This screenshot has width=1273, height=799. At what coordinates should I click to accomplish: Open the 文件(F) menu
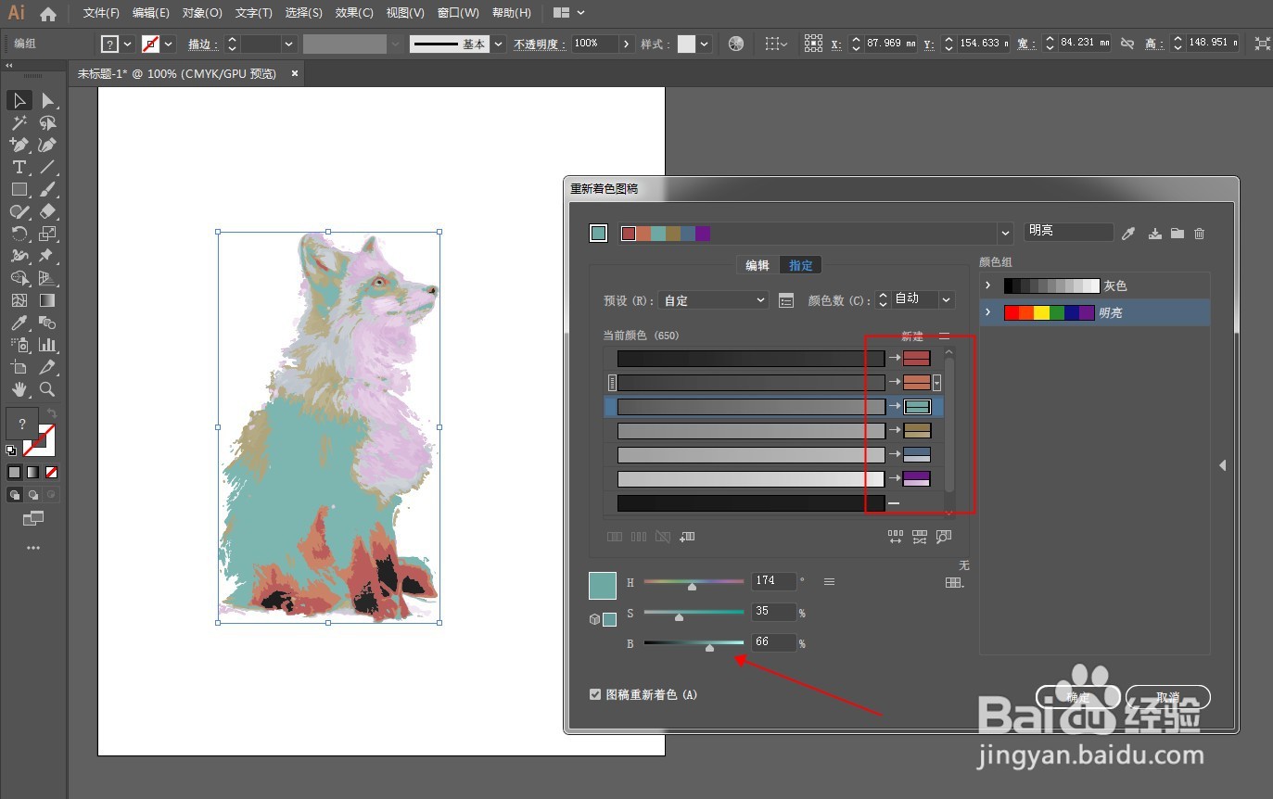(101, 13)
